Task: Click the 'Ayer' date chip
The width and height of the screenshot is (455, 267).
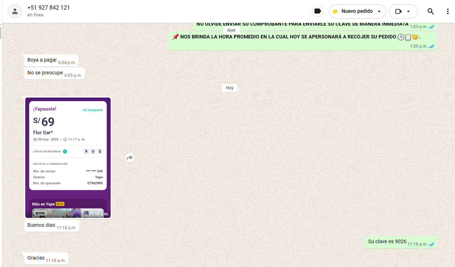Action: tap(231, 30)
